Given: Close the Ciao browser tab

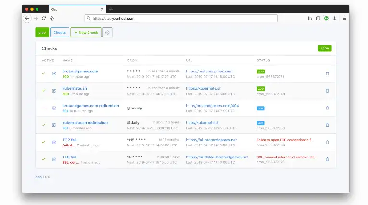Looking at the screenshot, I should click(x=102, y=9).
